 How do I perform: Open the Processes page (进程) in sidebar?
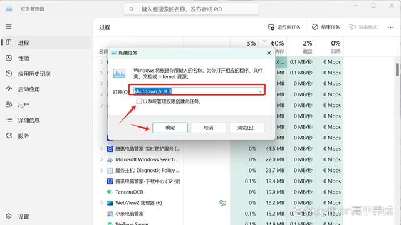[46, 42]
